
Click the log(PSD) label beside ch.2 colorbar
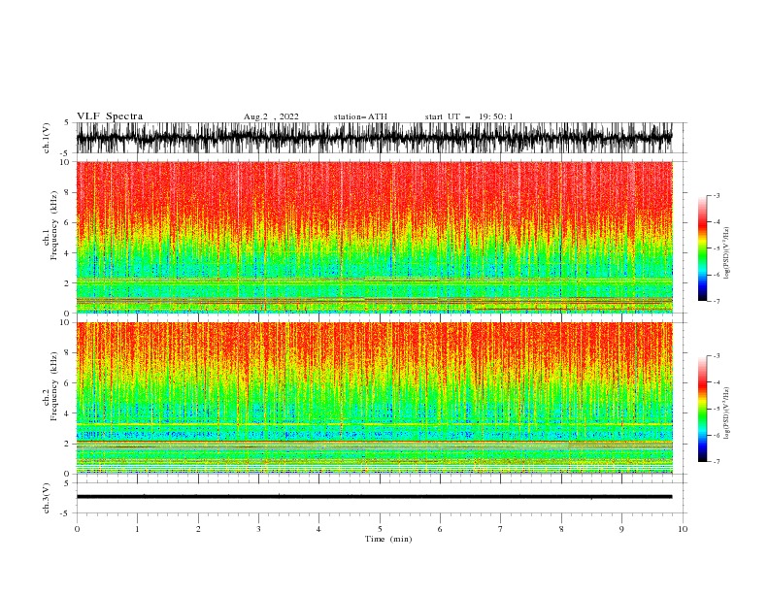pyautogui.click(x=727, y=413)
